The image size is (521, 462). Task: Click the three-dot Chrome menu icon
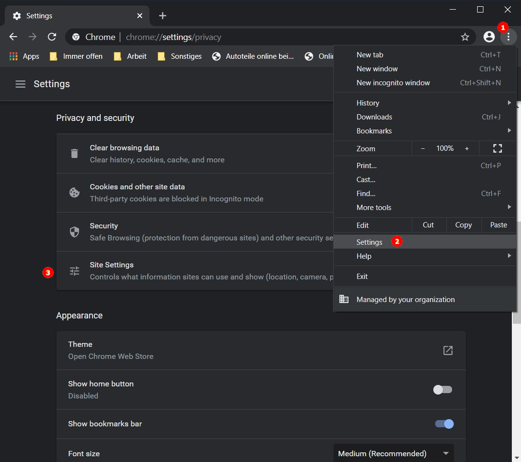[x=508, y=37]
